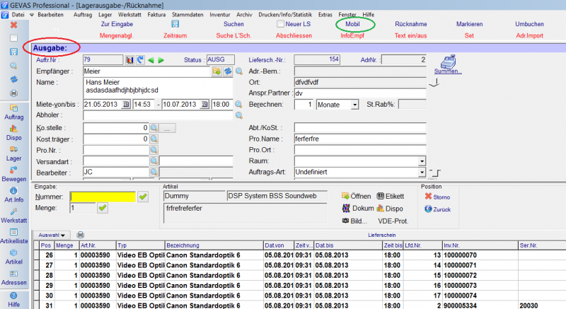Open the Monate unit dropdown
Screen dimensions: 566x309
355,105
